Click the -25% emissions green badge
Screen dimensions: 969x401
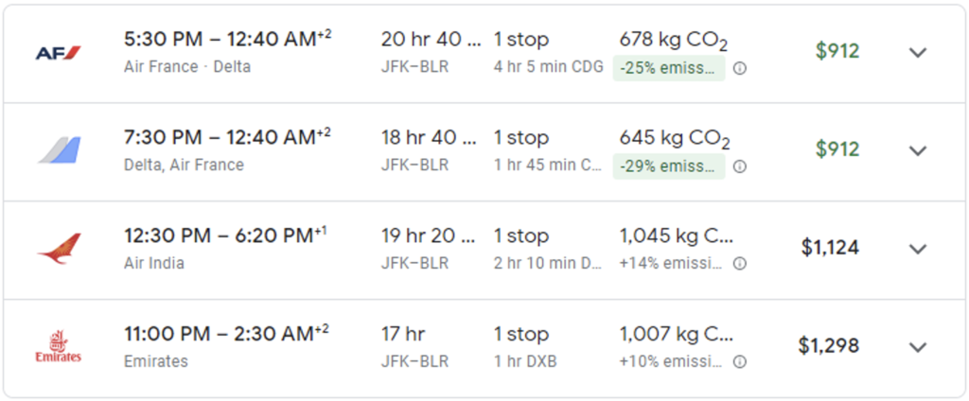669,68
